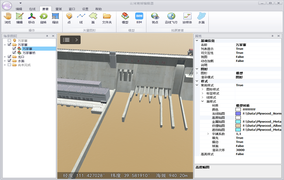Select the 旋转 rotate tool
Image resolution: width=284 pixels, height=180 pixels.
coord(43,18)
